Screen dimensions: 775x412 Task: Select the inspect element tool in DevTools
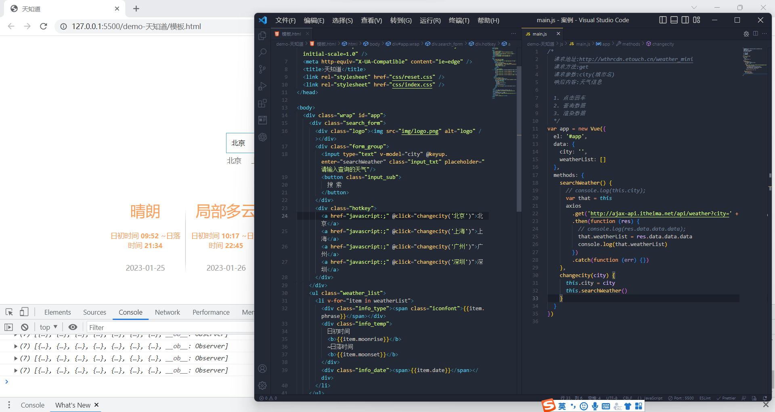pos(9,312)
